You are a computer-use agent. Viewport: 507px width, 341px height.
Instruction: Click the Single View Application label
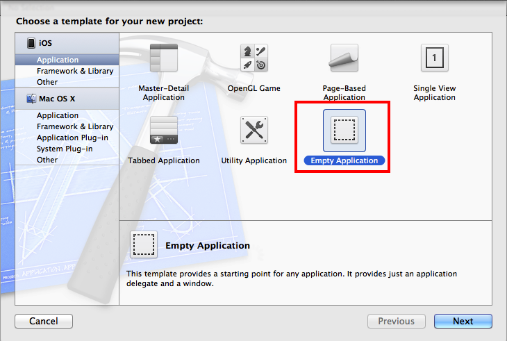(435, 93)
